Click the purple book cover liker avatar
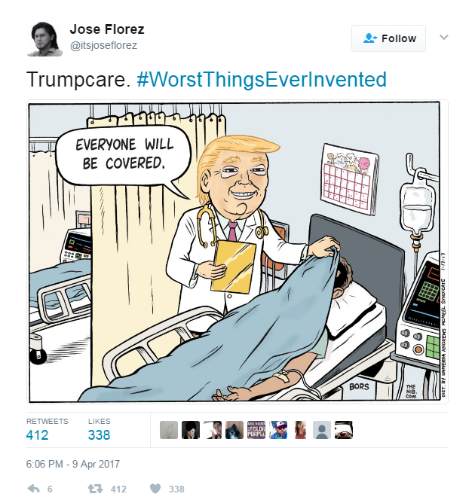Viewport: 472px width, 503px height. 256,430
